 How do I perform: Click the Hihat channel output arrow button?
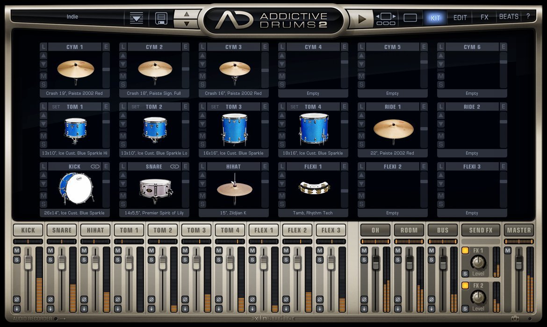(x=84, y=309)
